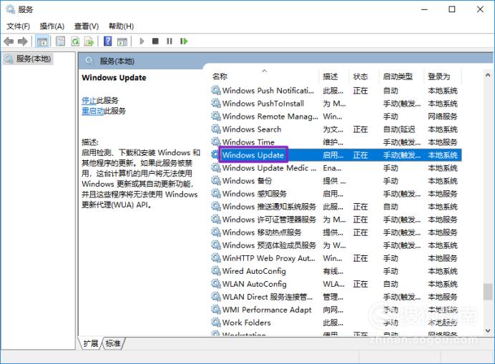Sort by the 启动类型 column header
The height and width of the screenshot is (364, 495).
(x=398, y=77)
